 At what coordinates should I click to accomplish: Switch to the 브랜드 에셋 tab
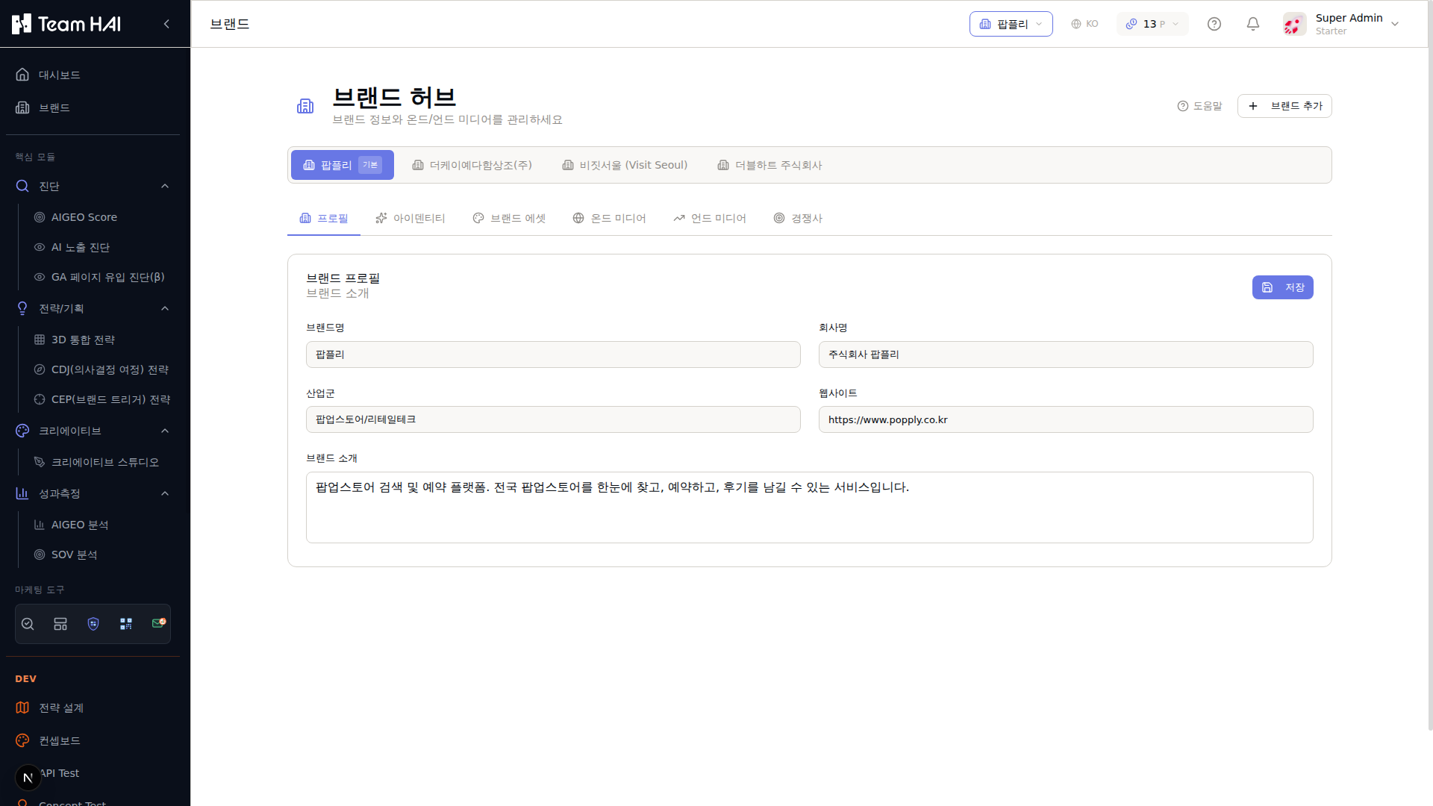tap(509, 218)
